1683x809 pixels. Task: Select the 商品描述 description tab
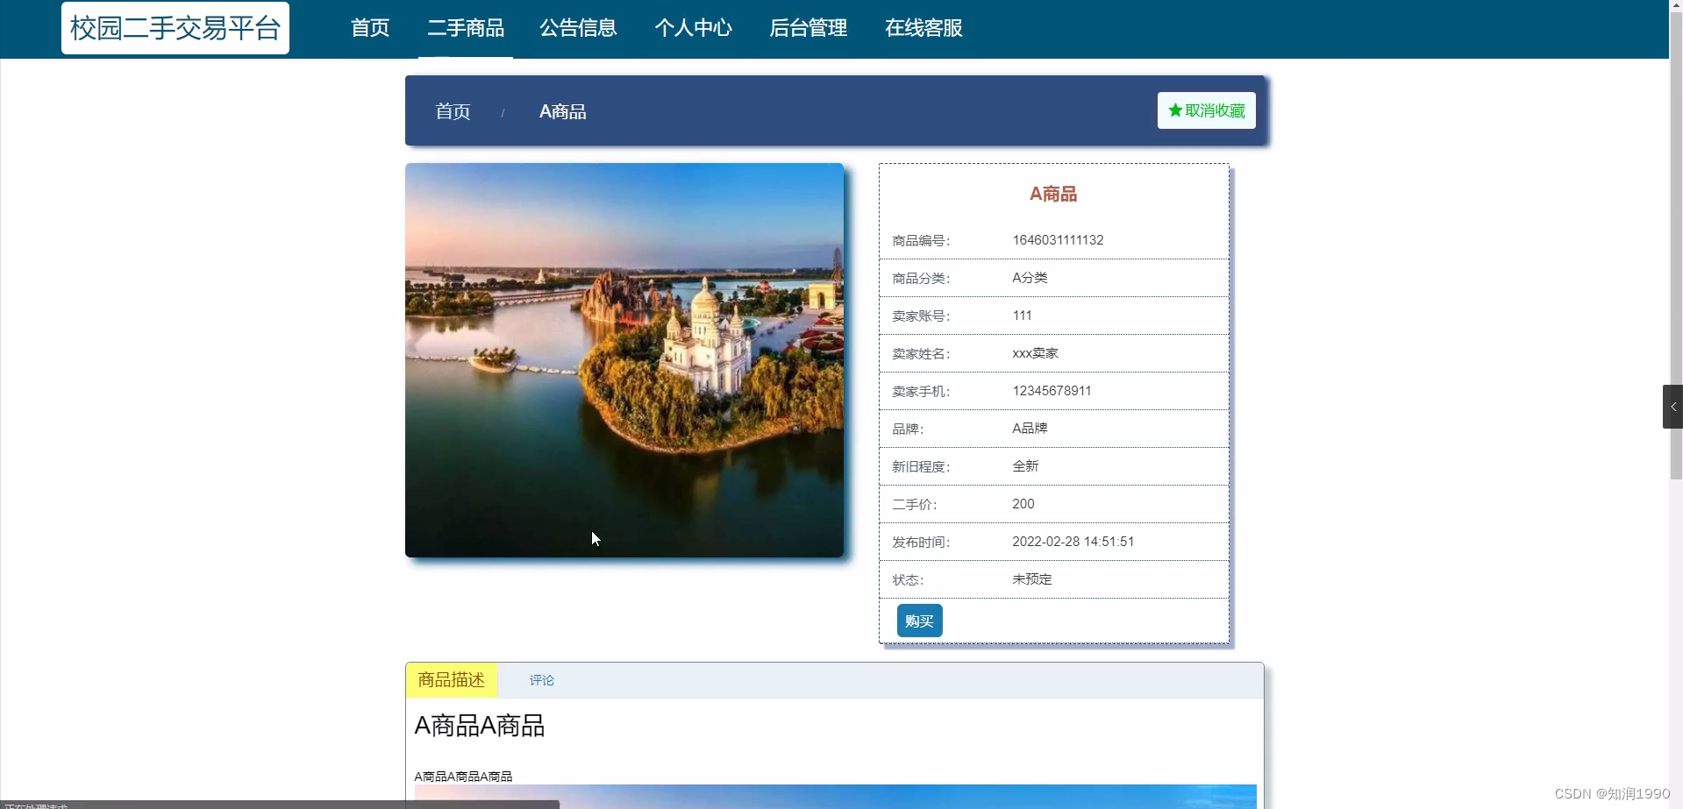[451, 680]
